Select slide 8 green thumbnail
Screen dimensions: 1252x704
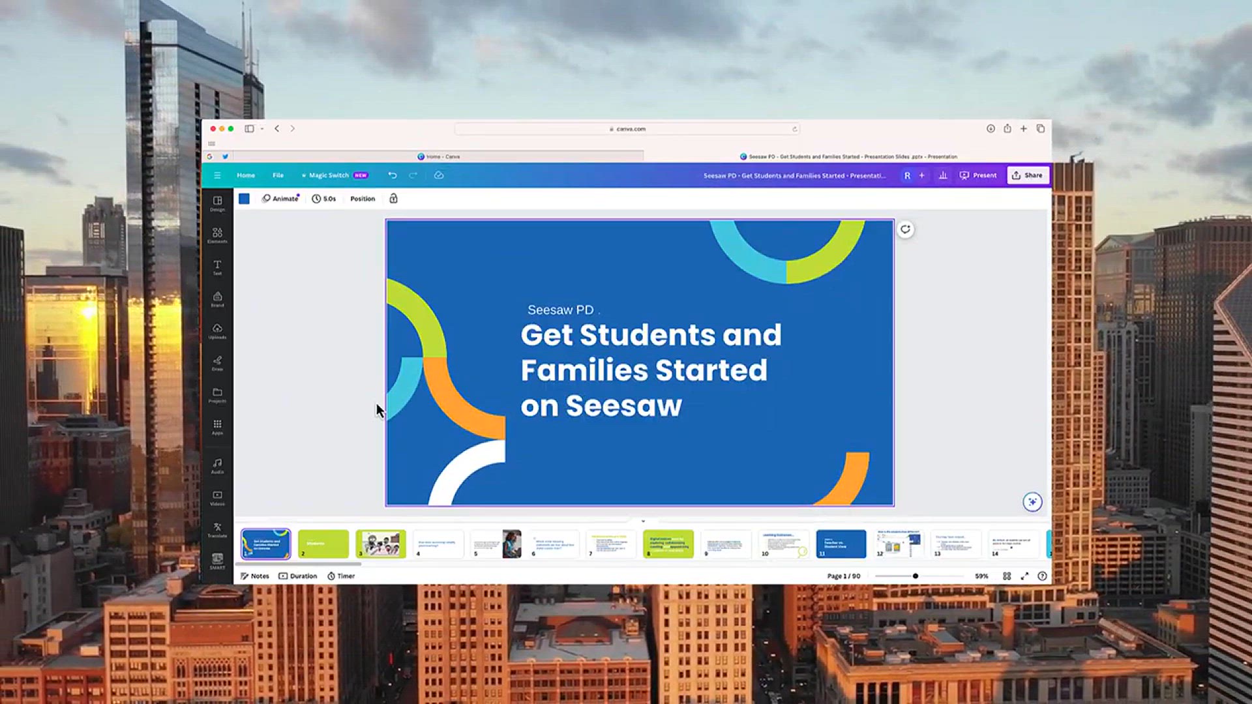668,544
